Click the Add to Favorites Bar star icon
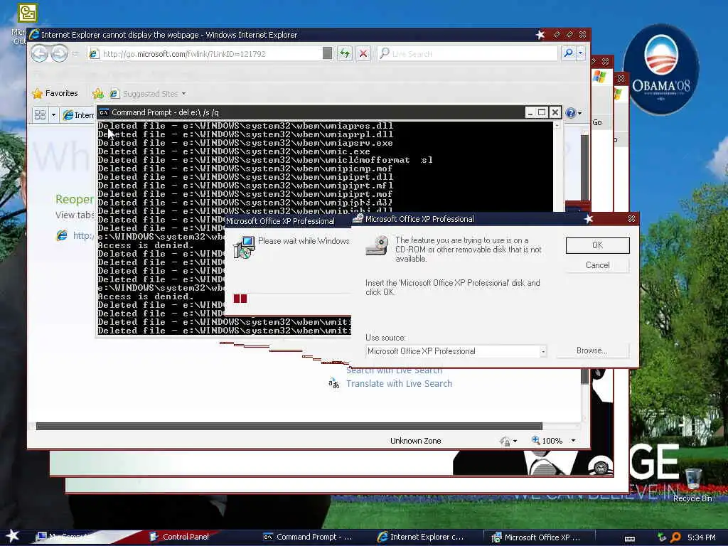 (98, 94)
